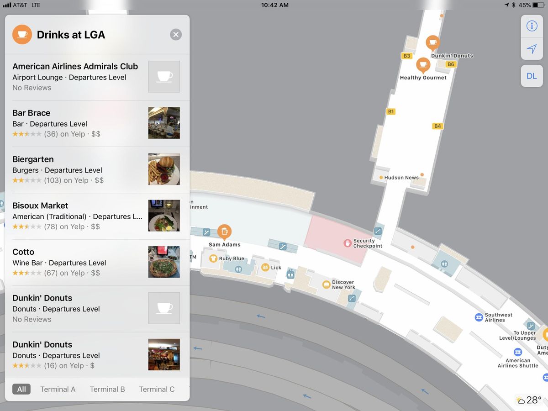Viewport: 548px width, 411px height.
Task: Tap the To Upper Level/Lounges escalator icon
Action: (x=531, y=326)
